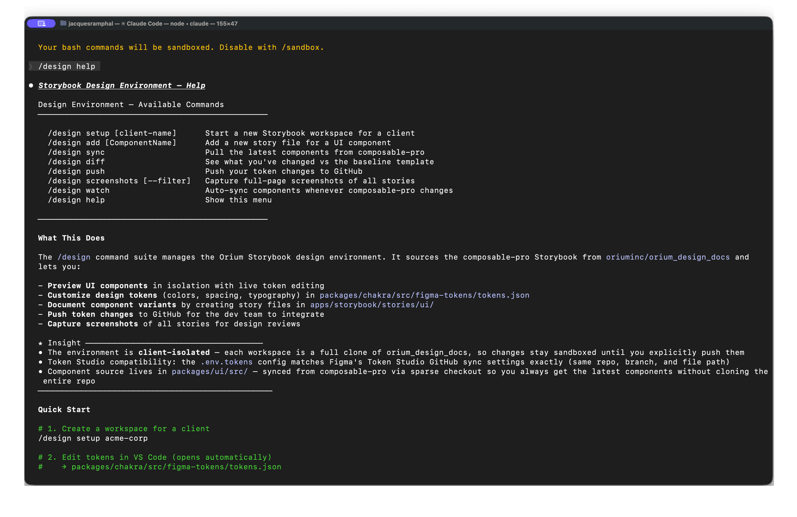
Task: Click the sandbox warning text 'Disable with /sandbox.'
Action: pyautogui.click(x=271, y=47)
